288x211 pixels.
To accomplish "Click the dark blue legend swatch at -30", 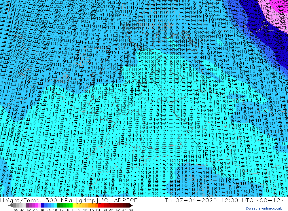I will pos(43,206).
